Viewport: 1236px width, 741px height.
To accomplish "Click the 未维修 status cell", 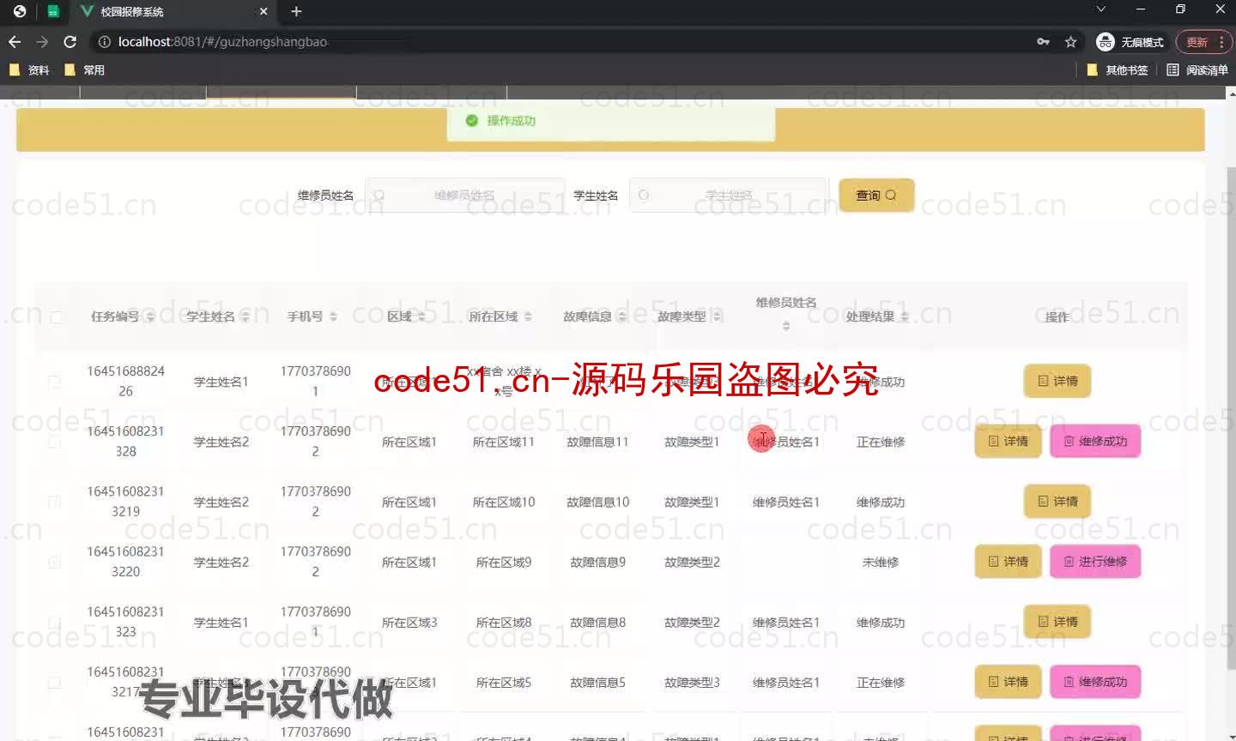I will click(881, 562).
